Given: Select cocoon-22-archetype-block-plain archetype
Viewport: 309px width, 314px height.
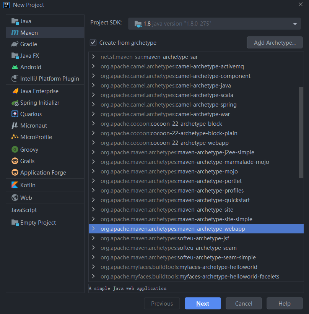Looking at the screenshot, I should pyautogui.click(x=196, y=133).
